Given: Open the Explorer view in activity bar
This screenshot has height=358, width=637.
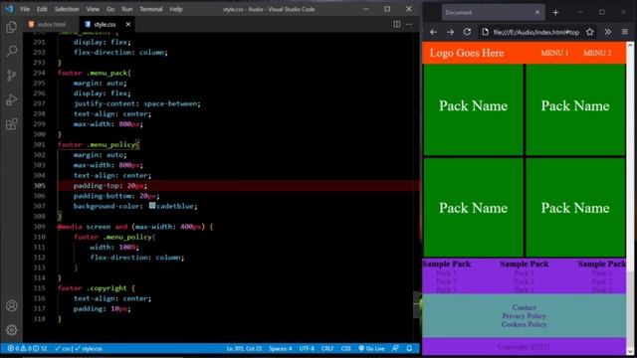Looking at the screenshot, I should 11,27.
